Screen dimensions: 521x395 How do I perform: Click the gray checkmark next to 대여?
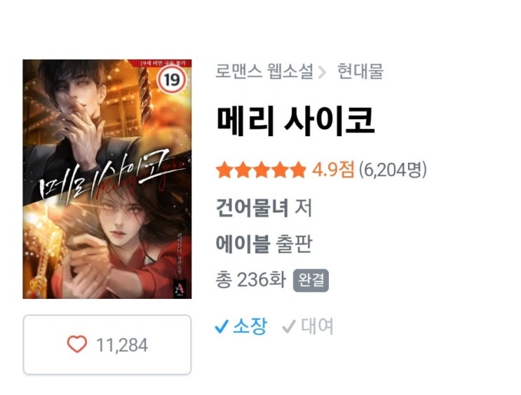[289, 326]
